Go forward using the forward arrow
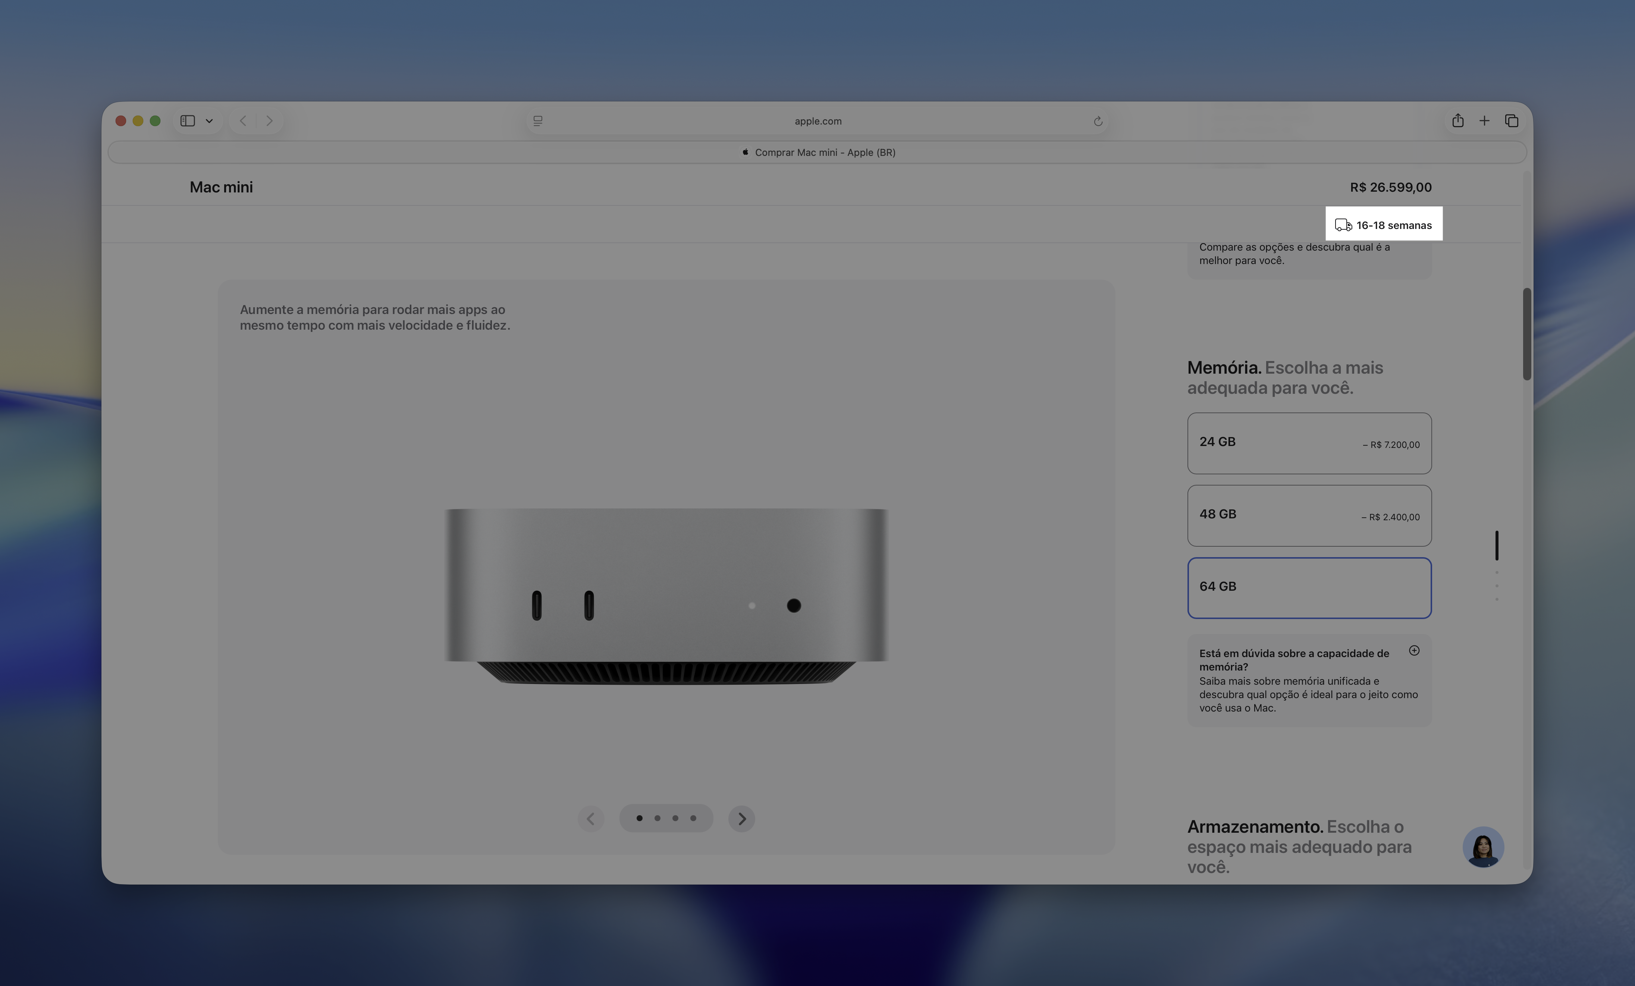Image resolution: width=1635 pixels, height=986 pixels. pos(269,121)
